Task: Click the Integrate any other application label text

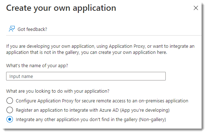Action: click(x=91, y=120)
